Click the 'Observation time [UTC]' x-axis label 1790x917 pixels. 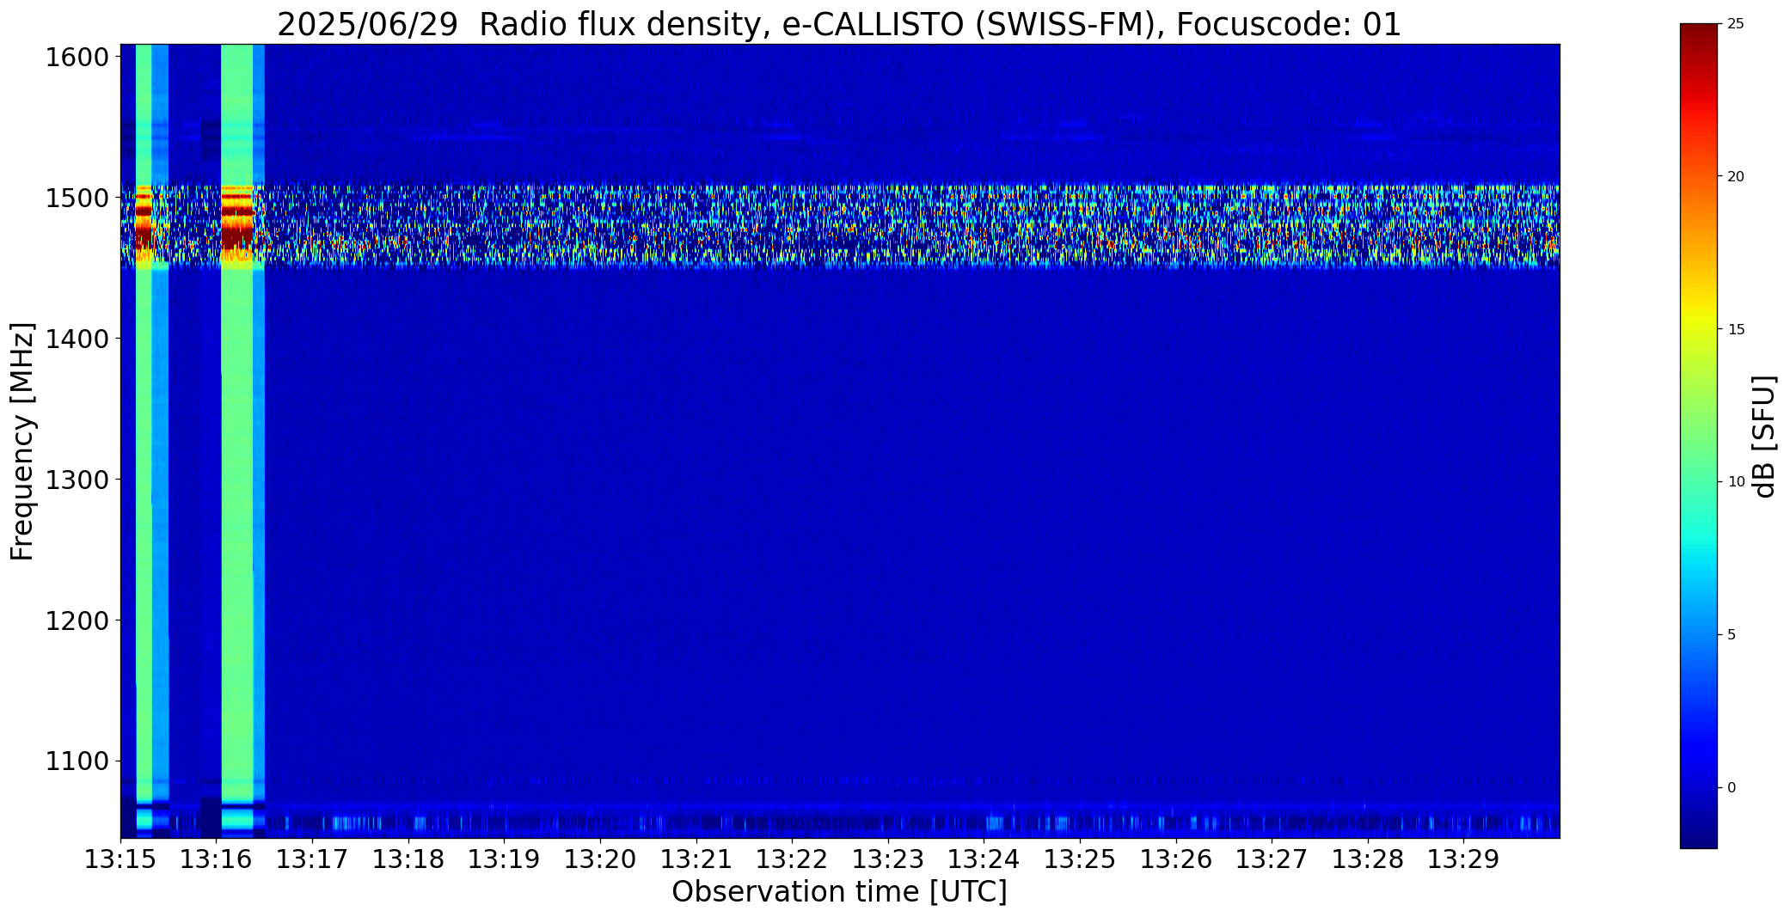839,891
